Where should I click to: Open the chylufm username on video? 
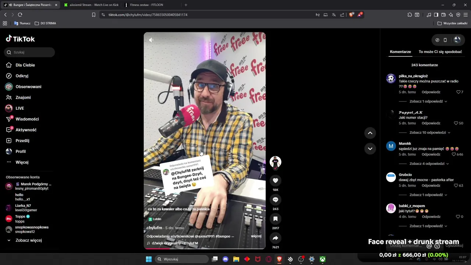coord(155,228)
